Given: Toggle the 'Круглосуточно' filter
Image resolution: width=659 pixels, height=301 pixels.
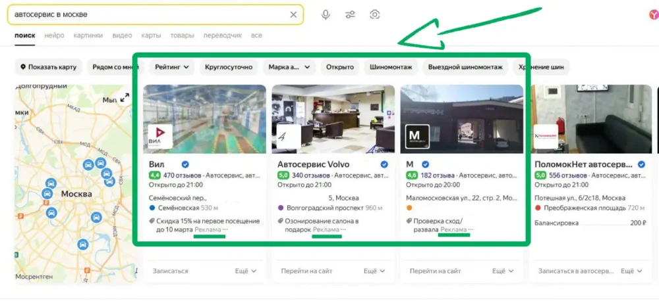Looking at the screenshot, I should coord(229,67).
